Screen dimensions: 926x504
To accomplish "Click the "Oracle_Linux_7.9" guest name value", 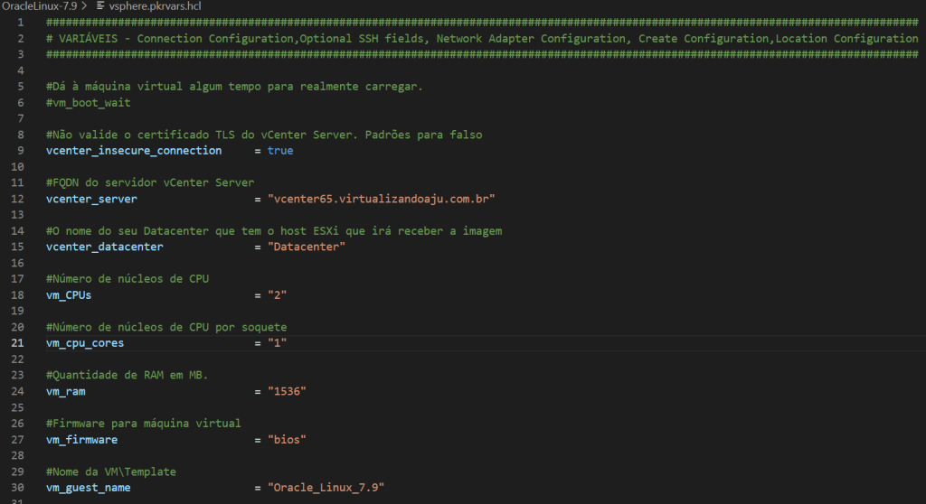I will click(x=326, y=488).
